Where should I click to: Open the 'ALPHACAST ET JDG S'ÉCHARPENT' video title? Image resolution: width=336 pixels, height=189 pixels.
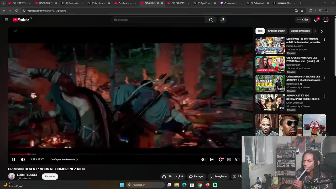pos(303,97)
